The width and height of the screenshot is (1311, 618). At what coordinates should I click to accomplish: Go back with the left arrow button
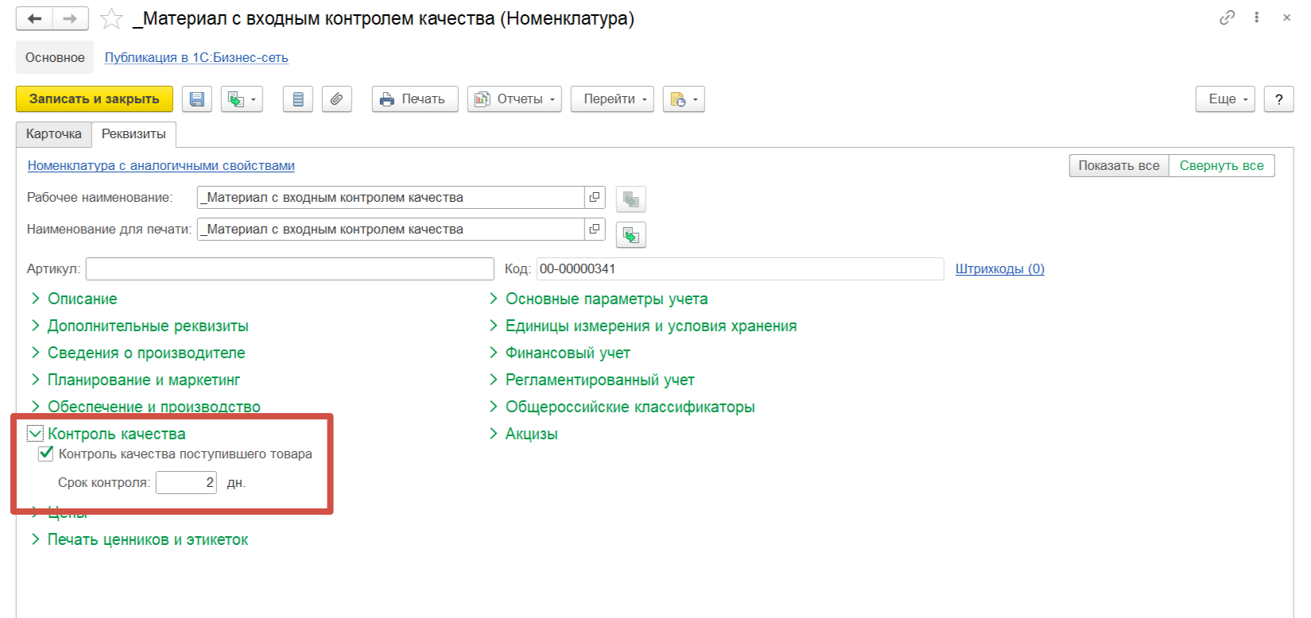point(34,18)
